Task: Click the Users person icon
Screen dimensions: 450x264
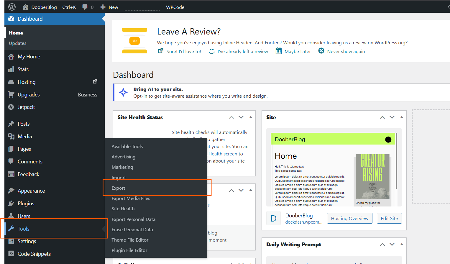Action: (11, 216)
